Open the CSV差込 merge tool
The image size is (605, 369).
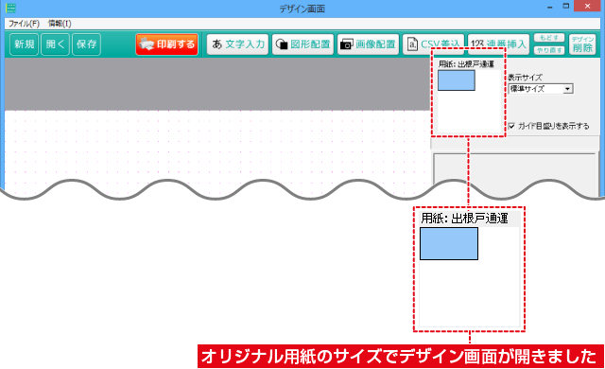433,44
